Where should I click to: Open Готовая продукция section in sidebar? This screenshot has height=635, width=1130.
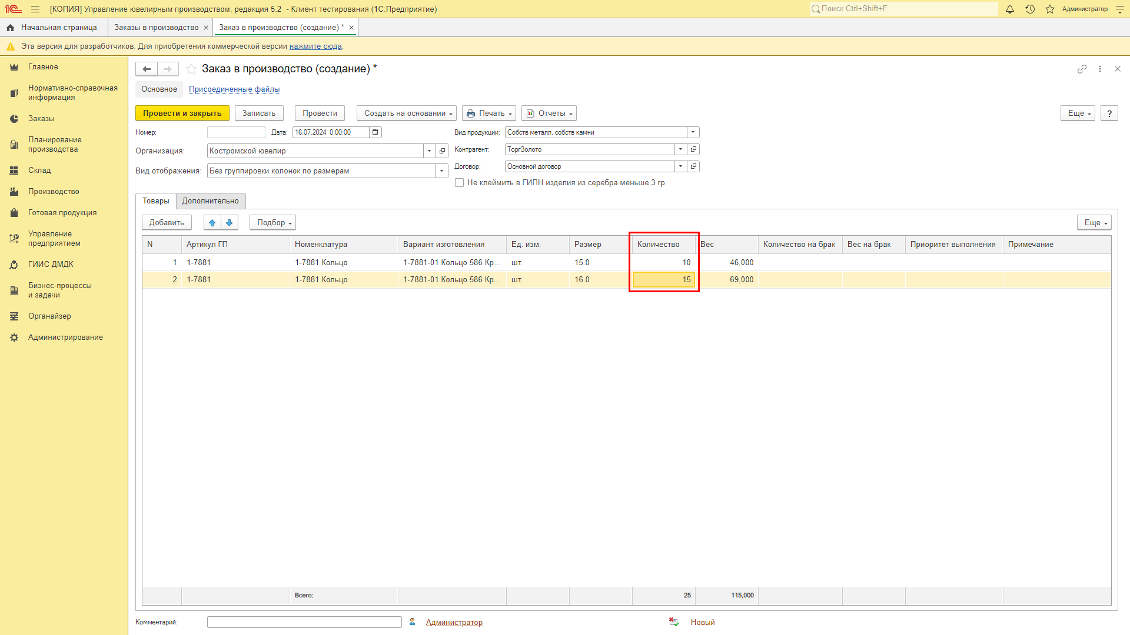coord(62,213)
